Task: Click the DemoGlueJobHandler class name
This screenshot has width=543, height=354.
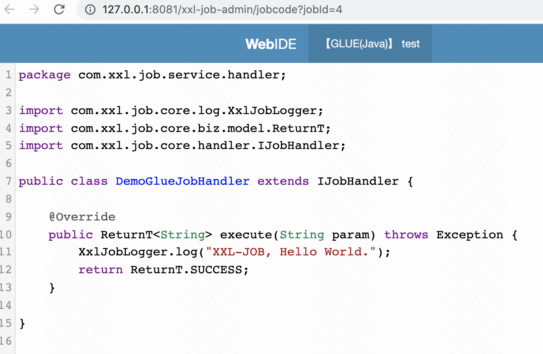Action: tap(183, 181)
